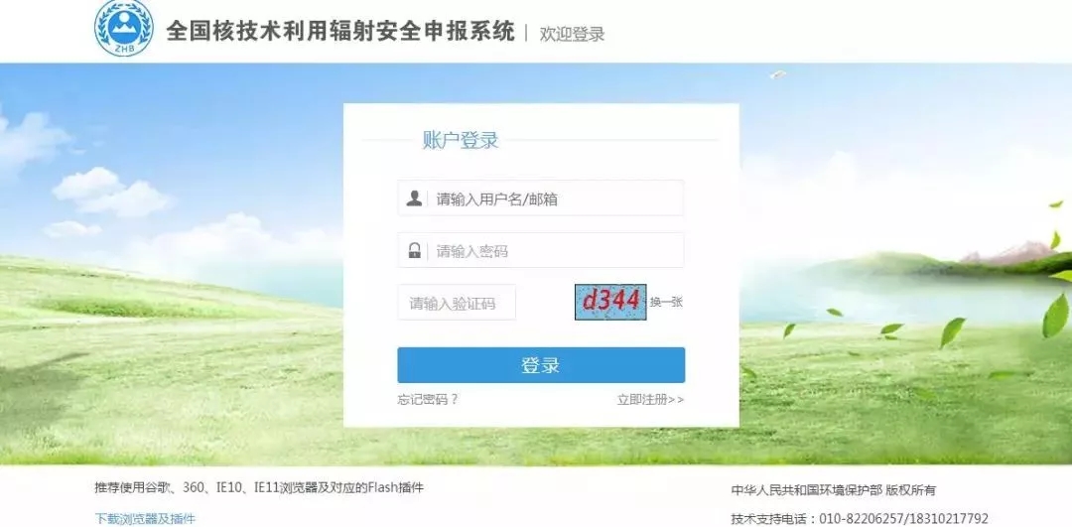Click the 账户登录 panel heading
Viewport: 1072px width, 527px height.
coord(461,140)
